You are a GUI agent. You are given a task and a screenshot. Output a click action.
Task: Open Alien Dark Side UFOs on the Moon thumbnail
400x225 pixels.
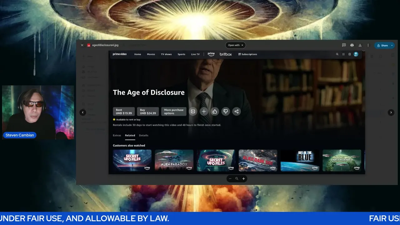pos(258,160)
